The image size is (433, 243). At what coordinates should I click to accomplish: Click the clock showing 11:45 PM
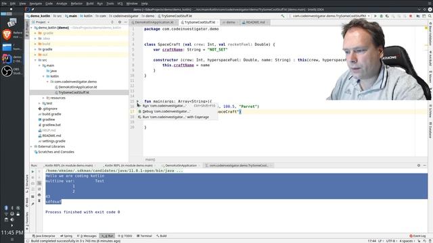click(x=12, y=233)
